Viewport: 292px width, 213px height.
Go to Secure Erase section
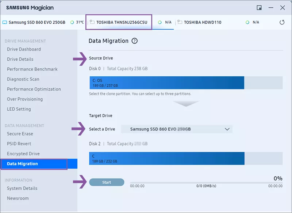coord(20,134)
